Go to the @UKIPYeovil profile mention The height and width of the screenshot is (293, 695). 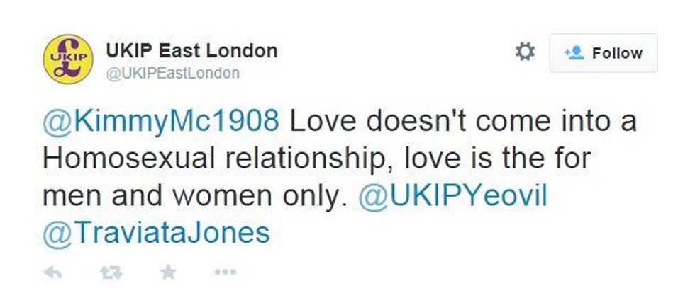point(453,196)
